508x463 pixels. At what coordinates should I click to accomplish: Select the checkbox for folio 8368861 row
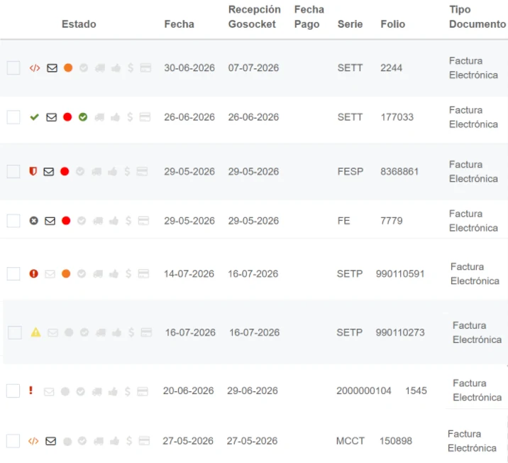[13, 171]
